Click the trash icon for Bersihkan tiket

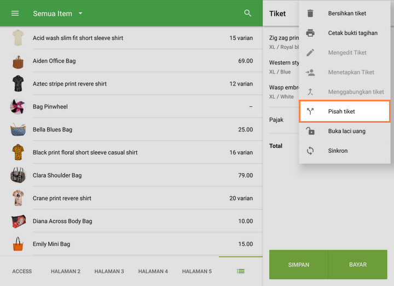310,13
